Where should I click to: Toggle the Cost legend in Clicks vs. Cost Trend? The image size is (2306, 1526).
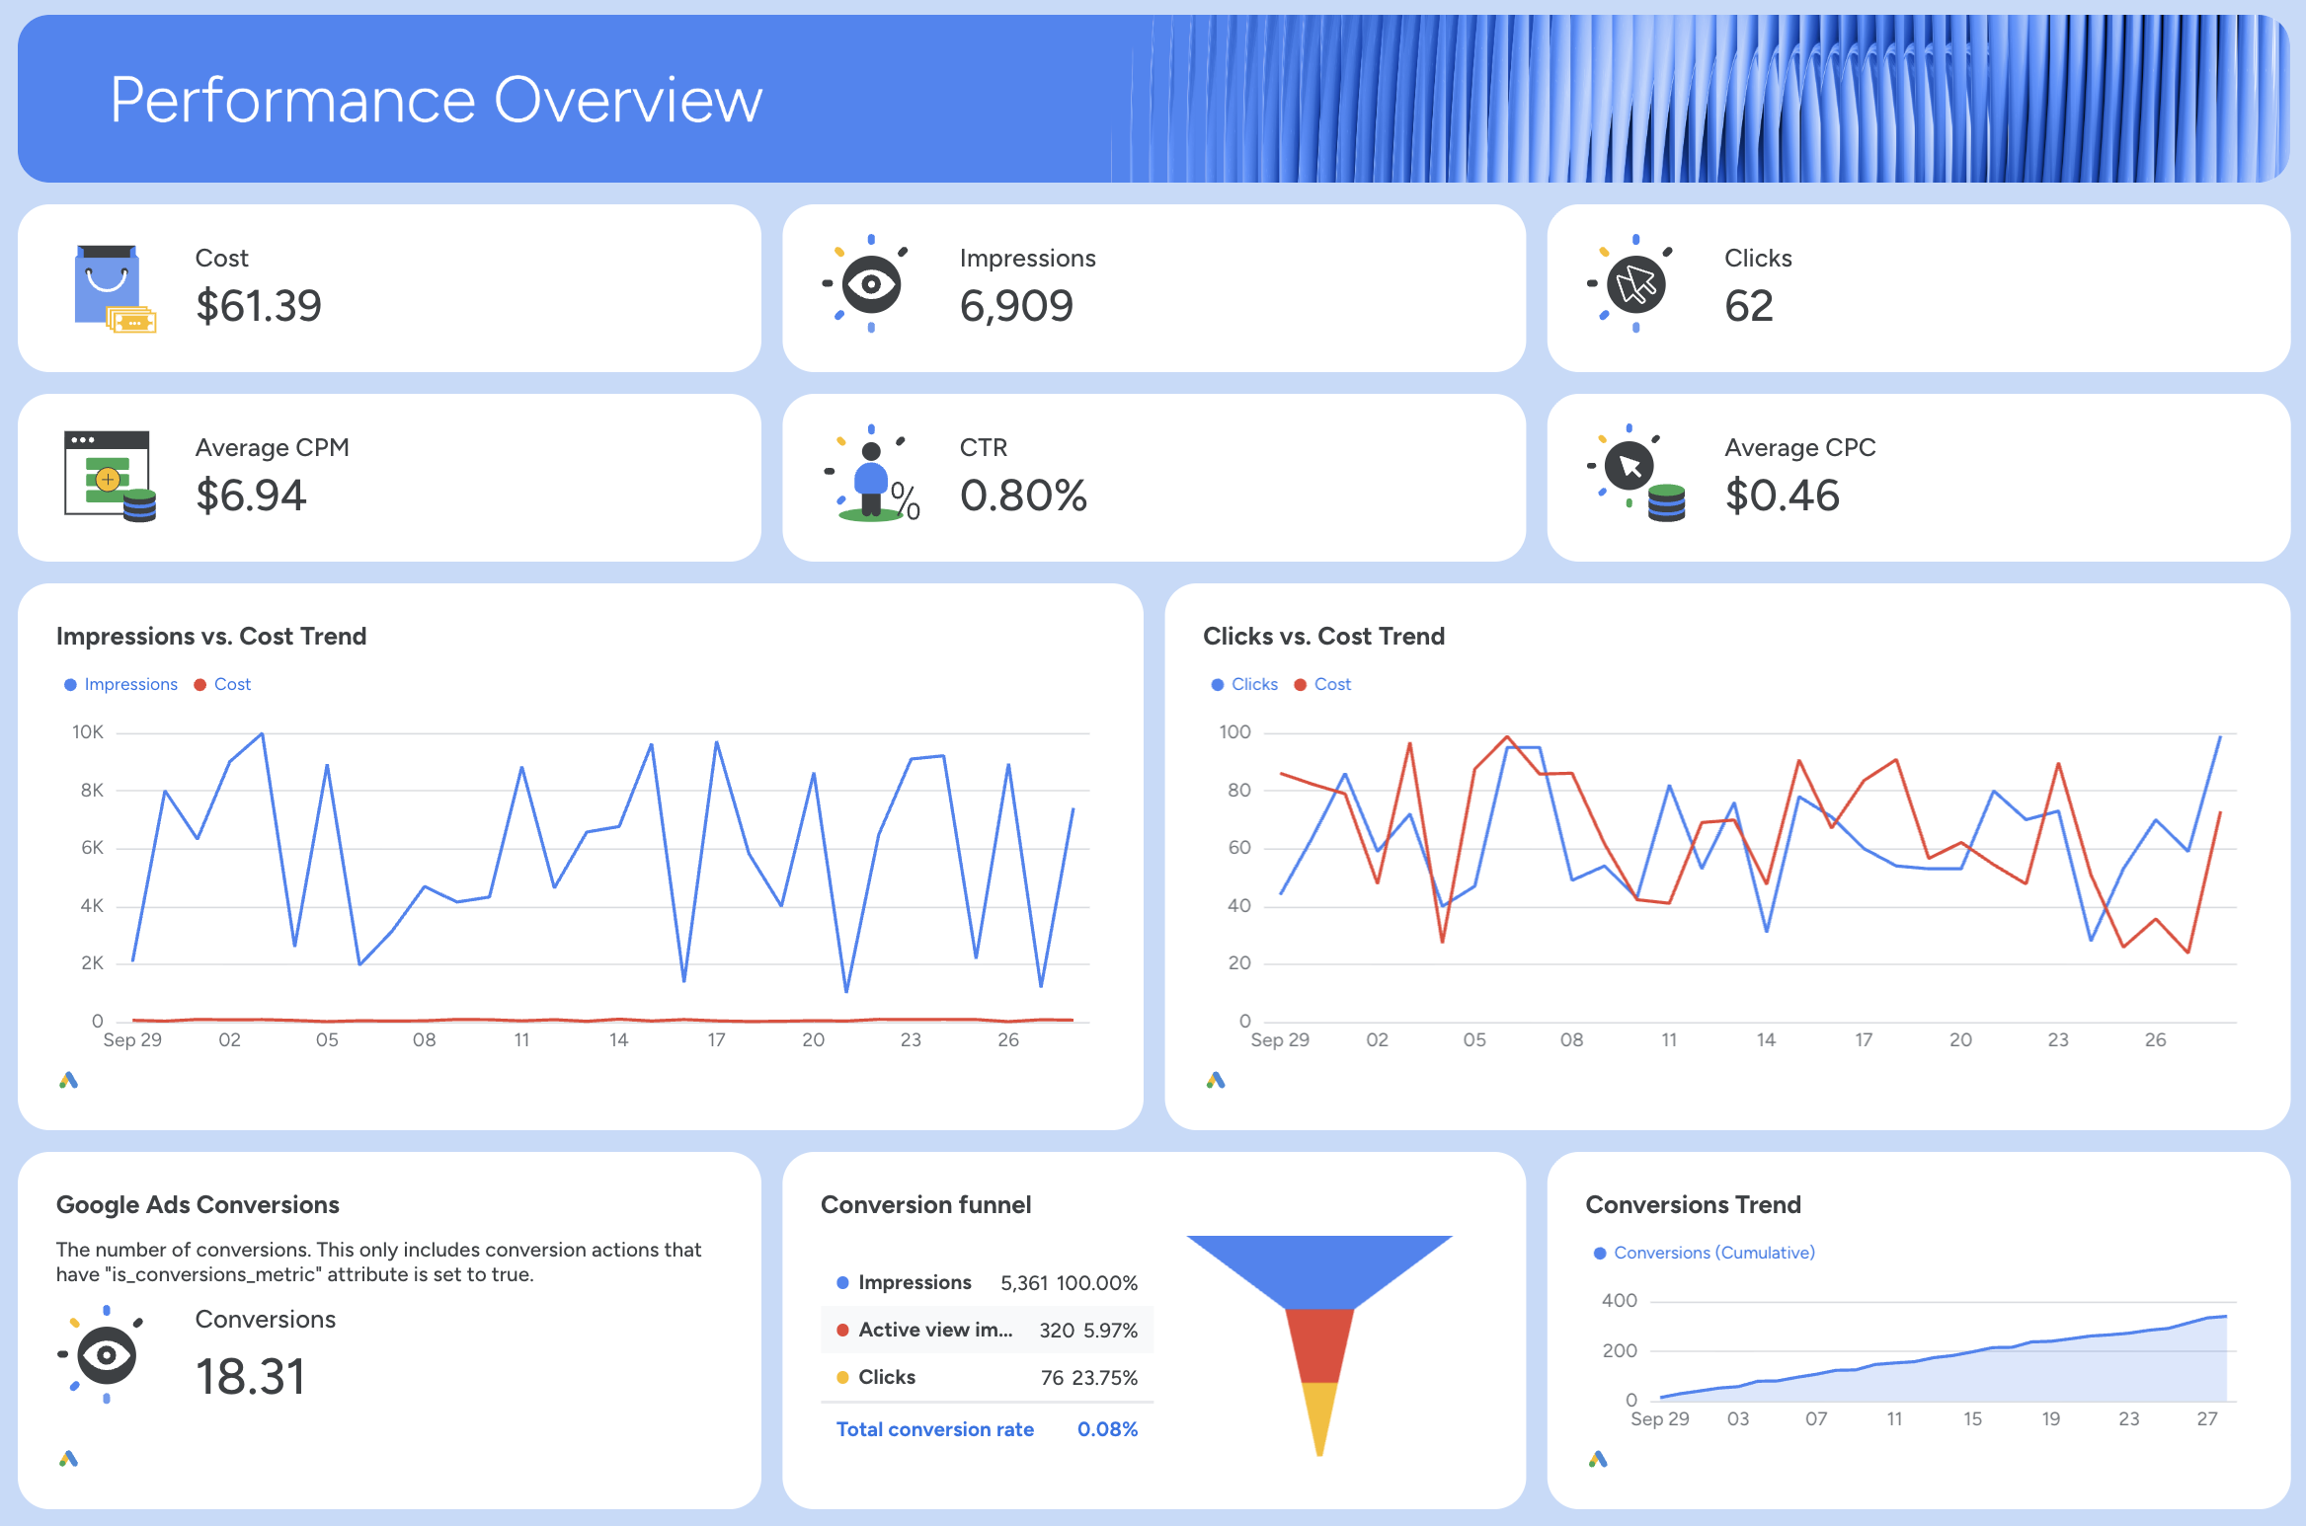click(1322, 683)
